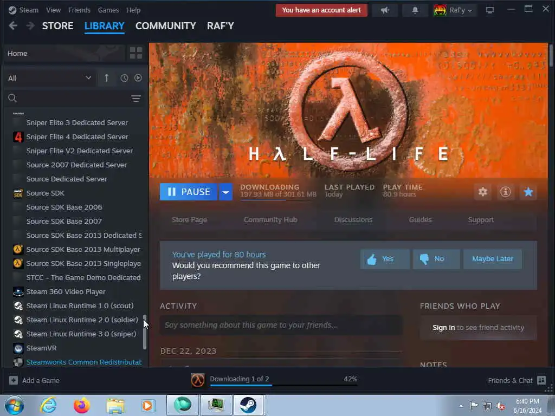Screen dimensions: 555x416
Task: Toggle Half-Life favorite star
Action: [528, 192]
